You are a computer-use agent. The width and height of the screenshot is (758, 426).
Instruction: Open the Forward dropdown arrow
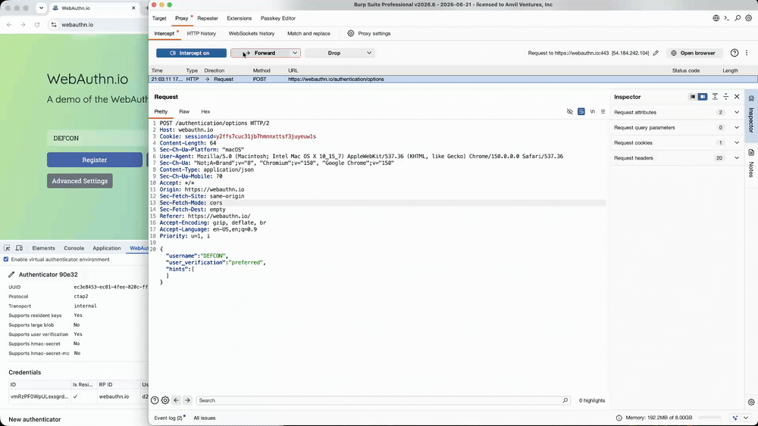[294, 53]
